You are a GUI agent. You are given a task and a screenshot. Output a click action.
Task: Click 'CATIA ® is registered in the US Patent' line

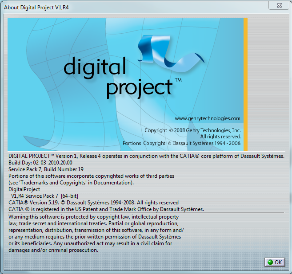(106, 209)
